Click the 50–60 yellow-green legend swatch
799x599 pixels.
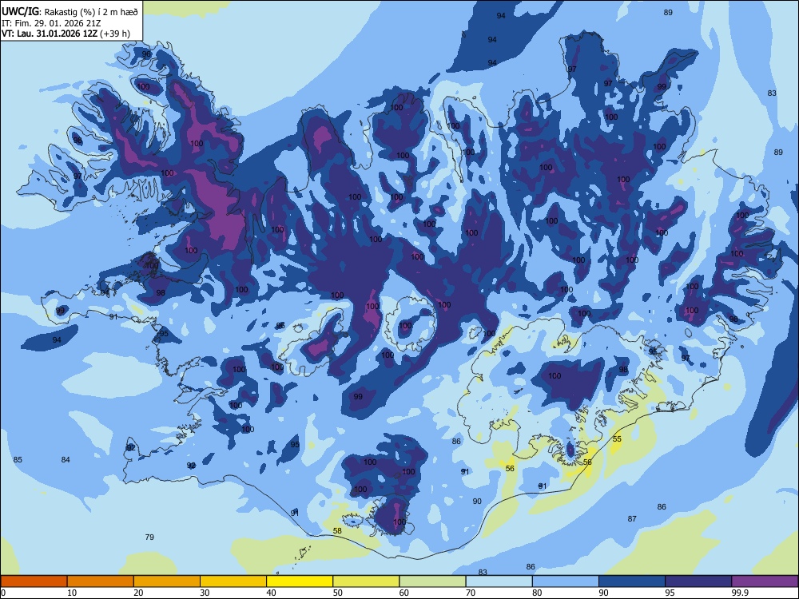click(x=367, y=581)
